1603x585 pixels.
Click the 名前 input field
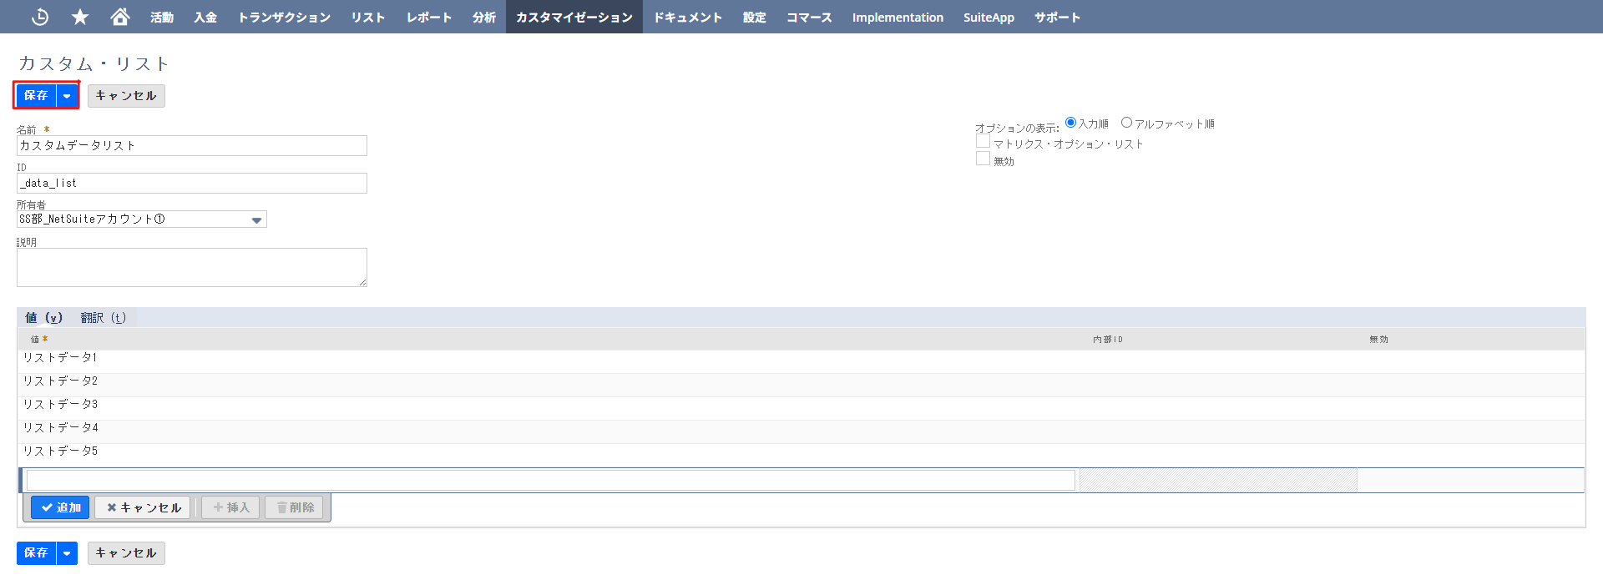click(192, 145)
